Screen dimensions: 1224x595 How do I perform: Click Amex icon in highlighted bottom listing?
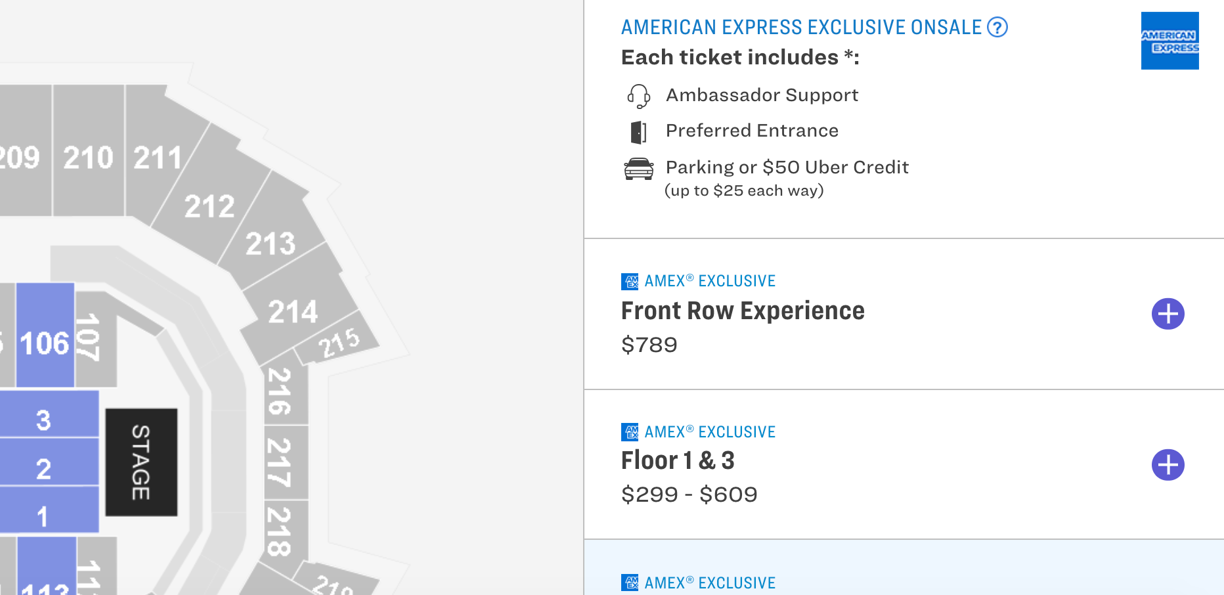click(630, 583)
